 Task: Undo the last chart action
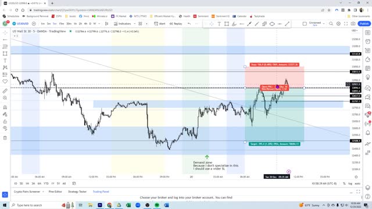click(189, 24)
